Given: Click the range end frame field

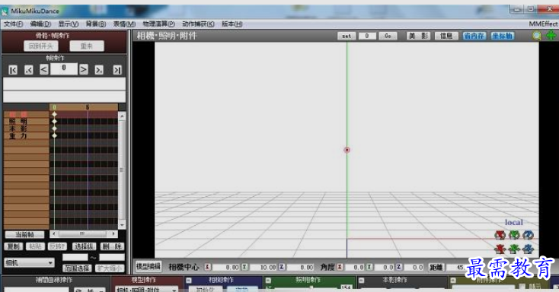Looking at the screenshot, I should point(112,257).
